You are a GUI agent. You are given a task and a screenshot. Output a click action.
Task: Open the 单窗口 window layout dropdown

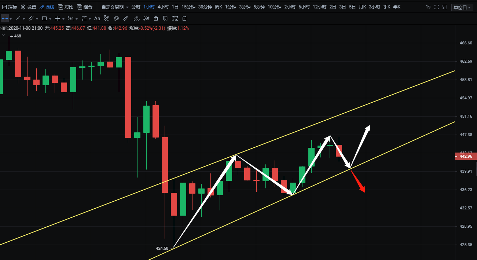(x=462, y=7)
